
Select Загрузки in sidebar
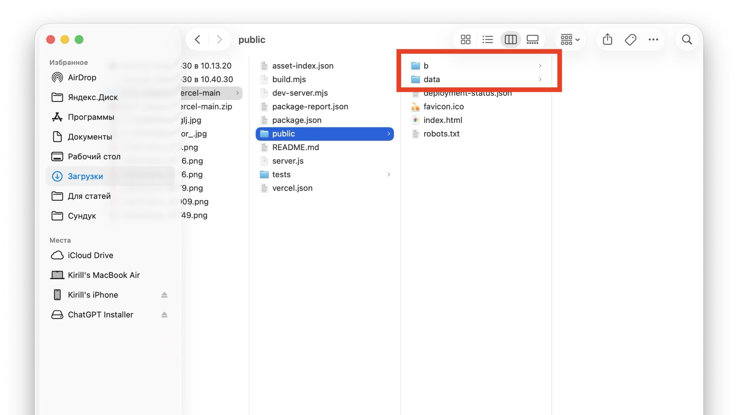[x=110, y=176]
